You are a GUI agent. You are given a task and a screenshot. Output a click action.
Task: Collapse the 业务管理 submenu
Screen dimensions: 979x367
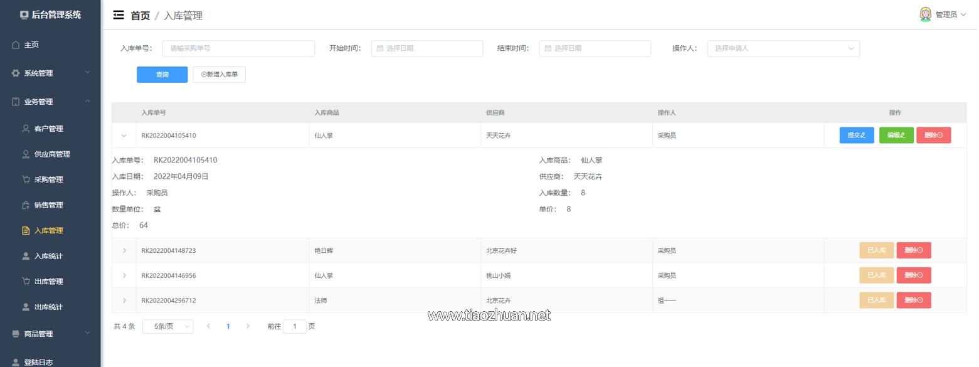[50, 102]
